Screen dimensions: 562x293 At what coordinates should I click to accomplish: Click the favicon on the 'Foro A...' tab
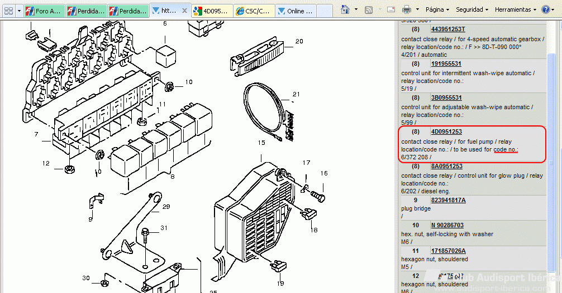tap(30, 11)
